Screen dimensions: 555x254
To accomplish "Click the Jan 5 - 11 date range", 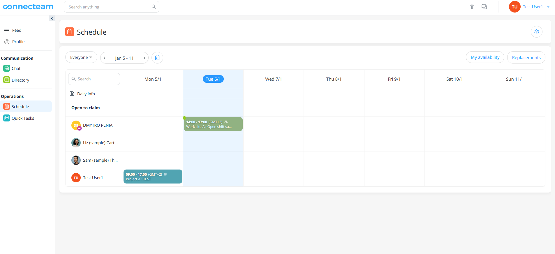I will 124,58.
